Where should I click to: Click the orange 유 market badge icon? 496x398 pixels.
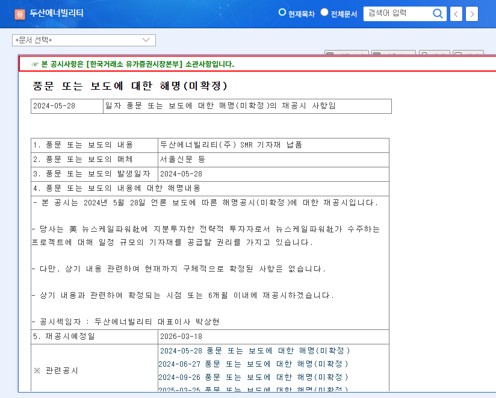click(x=20, y=14)
